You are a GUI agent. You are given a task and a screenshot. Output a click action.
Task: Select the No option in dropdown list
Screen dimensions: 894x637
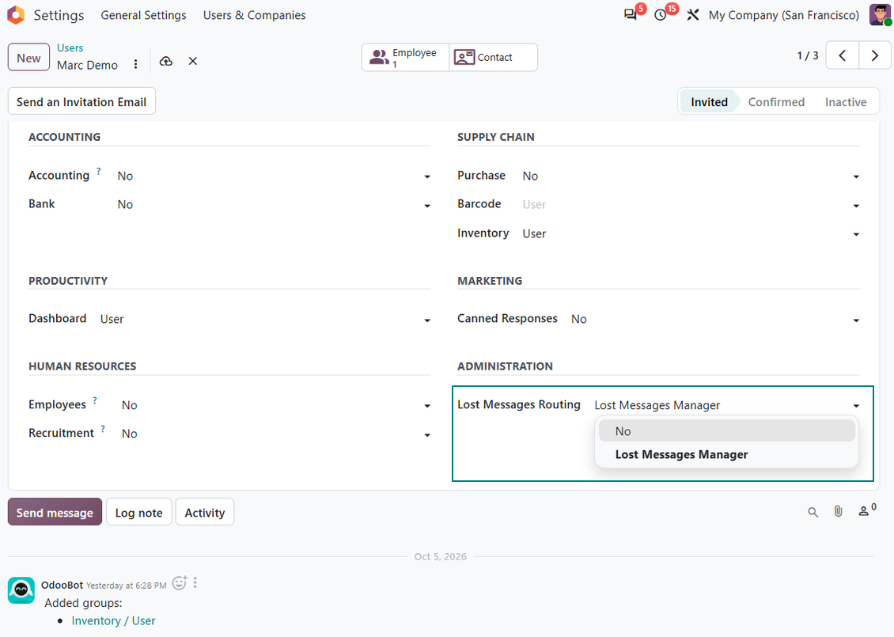726,431
